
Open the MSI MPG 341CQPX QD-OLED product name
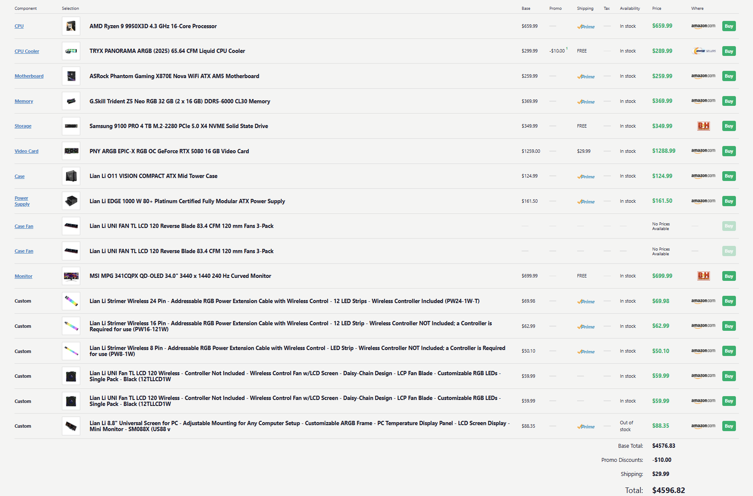tap(180, 276)
